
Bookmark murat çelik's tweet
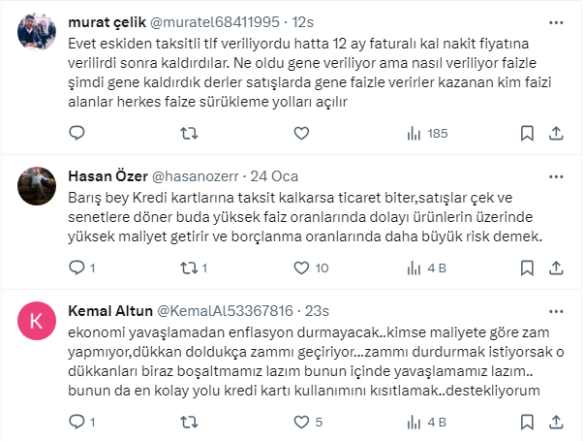coord(526,133)
